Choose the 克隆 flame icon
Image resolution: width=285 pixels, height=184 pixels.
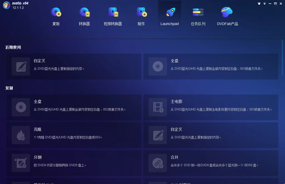coord(21,135)
